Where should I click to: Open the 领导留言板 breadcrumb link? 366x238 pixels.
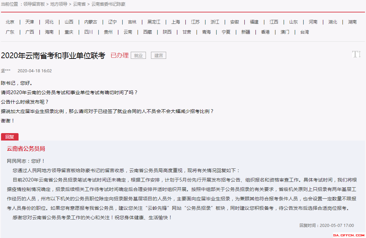[34, 4]
